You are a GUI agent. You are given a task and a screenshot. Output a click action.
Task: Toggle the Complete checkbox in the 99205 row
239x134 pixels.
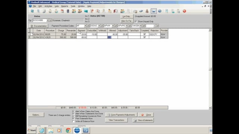click(145, 34)
